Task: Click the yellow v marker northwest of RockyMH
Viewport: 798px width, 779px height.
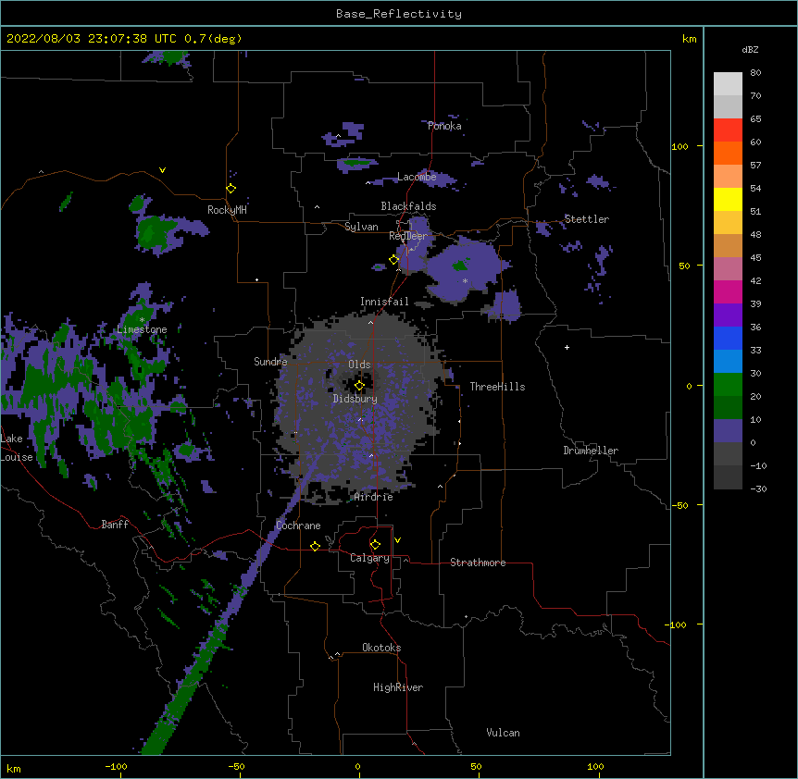Action: coord(162,170)
